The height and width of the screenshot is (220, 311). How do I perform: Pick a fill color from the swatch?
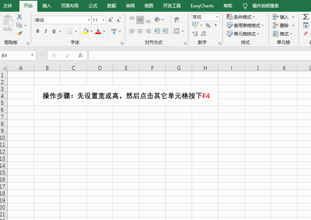(x=85, y=31)
